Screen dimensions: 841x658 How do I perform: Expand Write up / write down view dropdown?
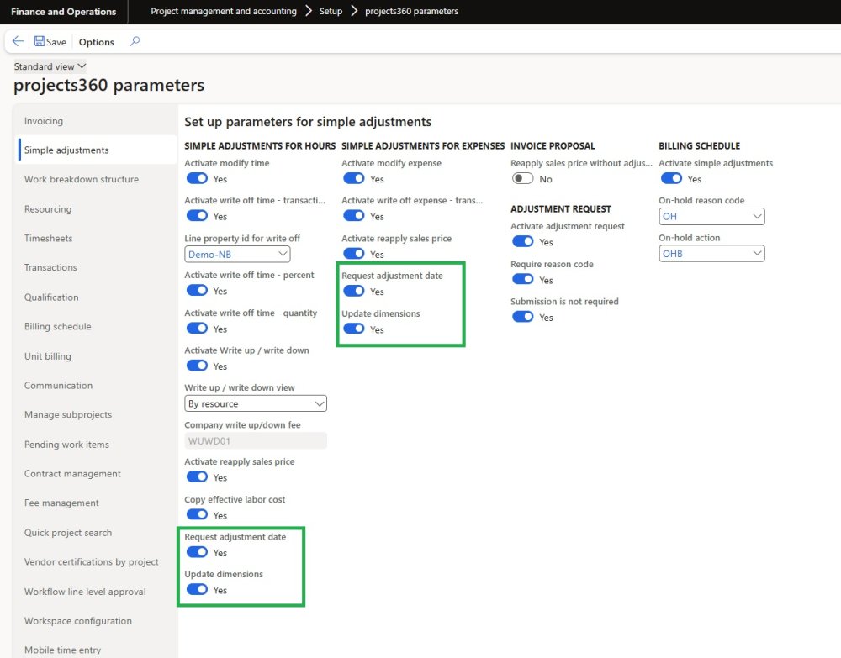coord(256,403)
